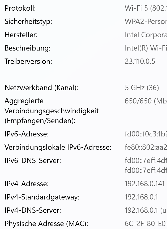Select the fe80 link-local address value
167x229 pixels.
pyautogui.click(x=145, y=147)
